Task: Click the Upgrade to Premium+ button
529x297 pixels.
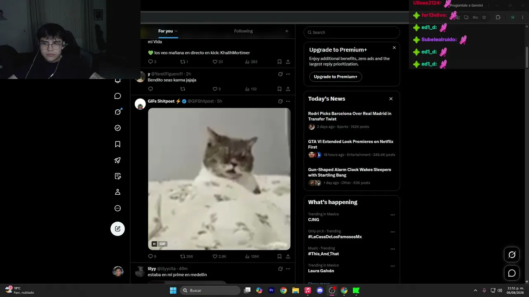Action: pos(336,77)
